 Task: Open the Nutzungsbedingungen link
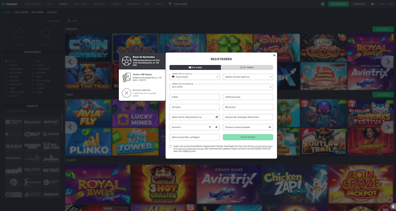[x=262, y=146]
